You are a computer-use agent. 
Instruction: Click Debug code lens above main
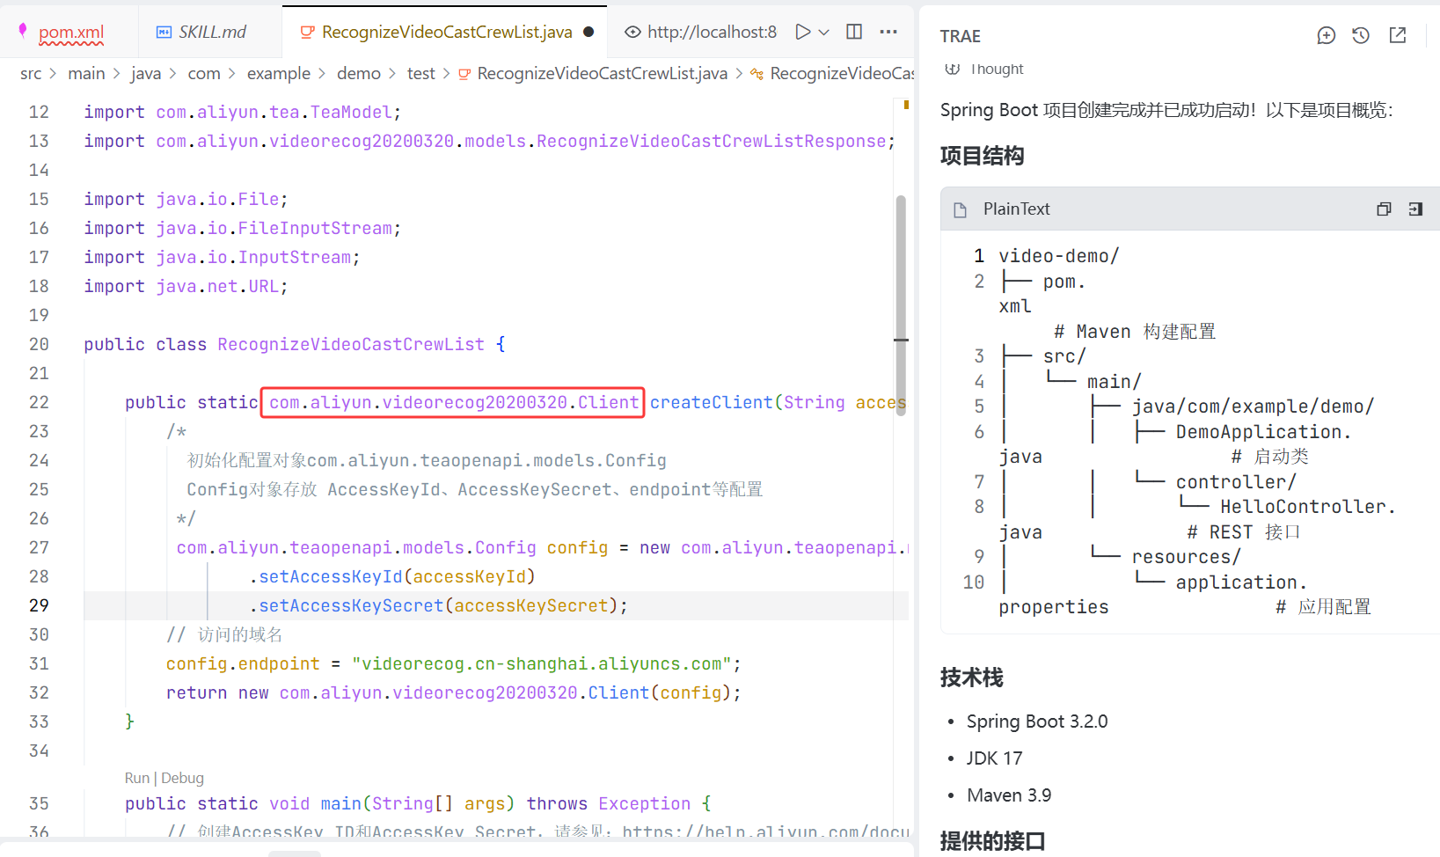pyautogui.click(x=183, y=778)
